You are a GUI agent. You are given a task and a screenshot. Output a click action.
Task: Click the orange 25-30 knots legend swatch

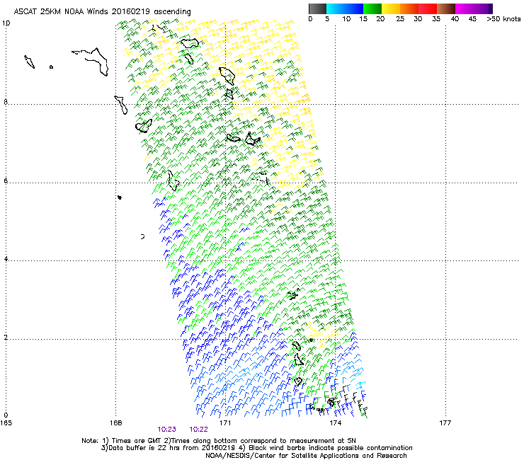click(x=409, y=8)
